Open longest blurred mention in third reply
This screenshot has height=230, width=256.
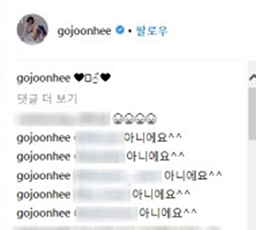[118, 177]
